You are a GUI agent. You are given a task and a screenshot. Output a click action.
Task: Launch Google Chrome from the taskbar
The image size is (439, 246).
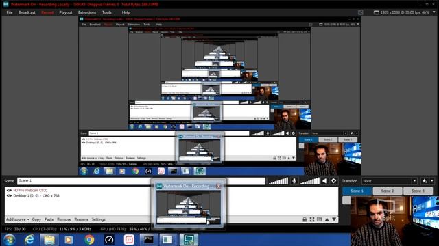click(x=89, y=240)
